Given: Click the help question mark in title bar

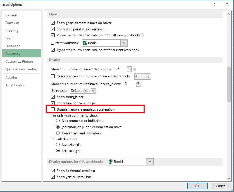Looking at the screenshot, I should tap(214, 4).
